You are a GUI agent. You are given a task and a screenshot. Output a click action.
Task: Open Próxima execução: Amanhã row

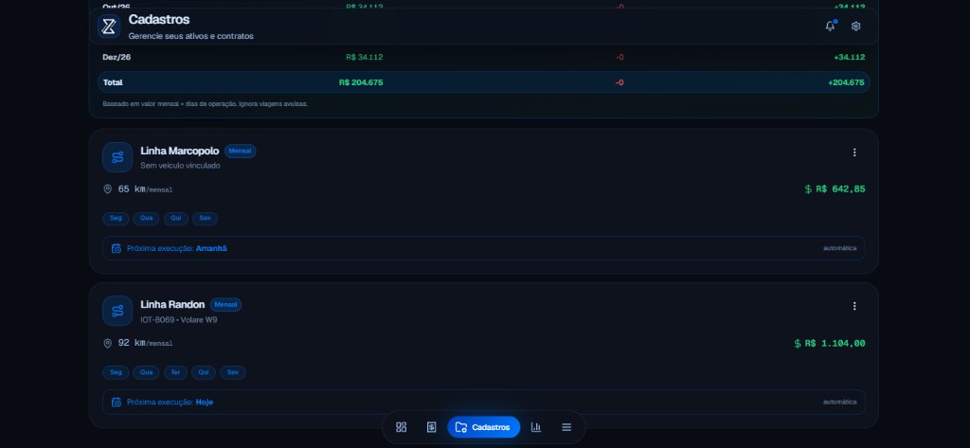click(484, 248)
